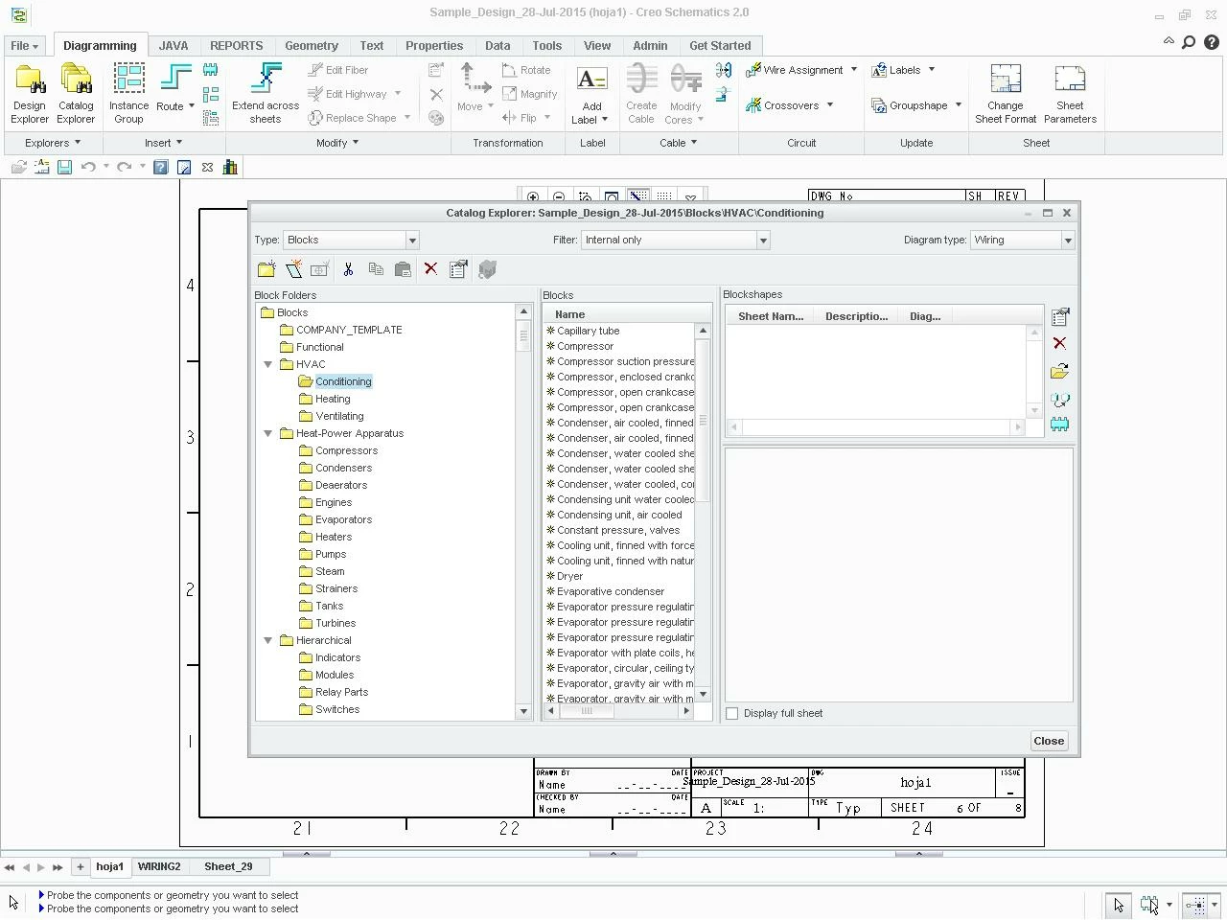
Task: Expand the Explorers group dropdown
Action: 53,143
